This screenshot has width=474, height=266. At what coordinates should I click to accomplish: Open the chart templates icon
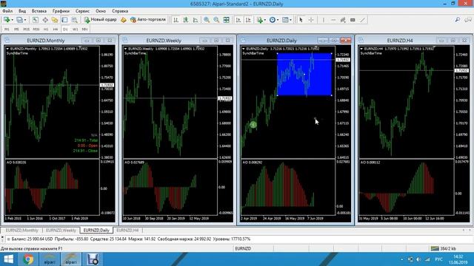tap(285, 20)
